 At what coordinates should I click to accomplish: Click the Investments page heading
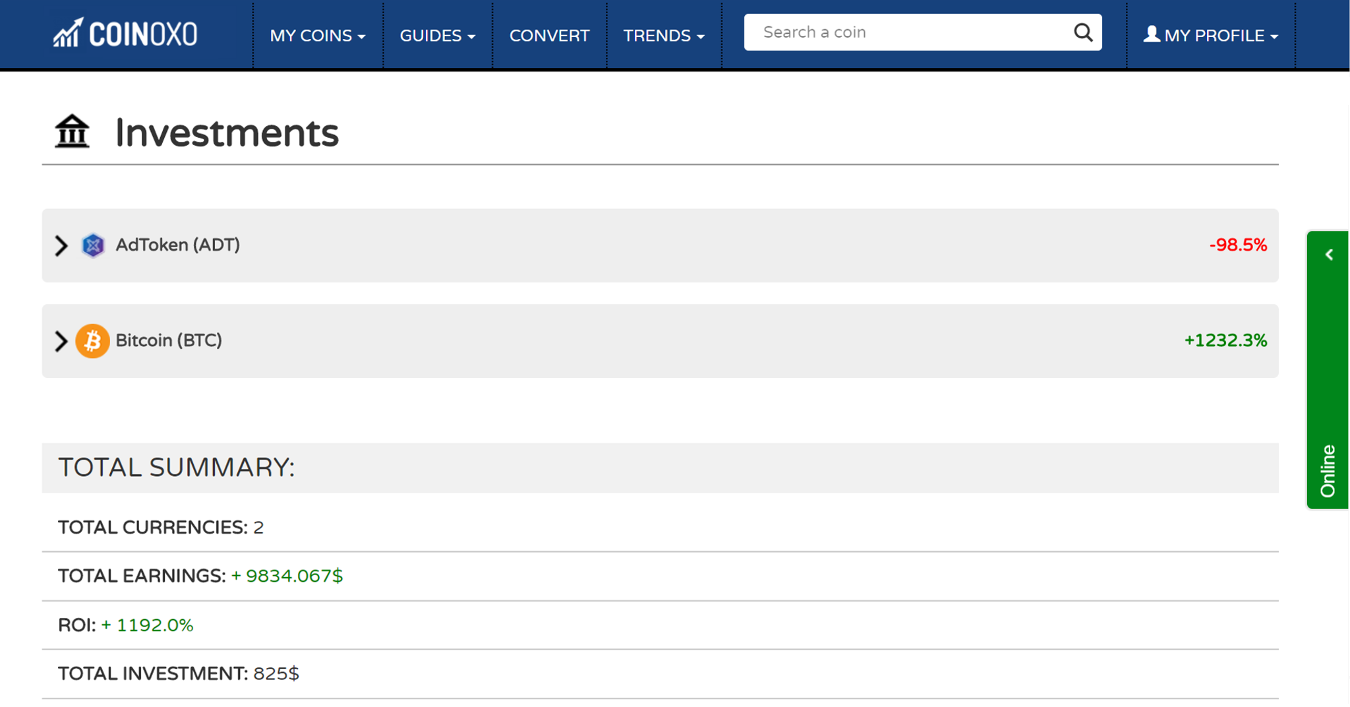pyautogui.click(x=227, y=133)
